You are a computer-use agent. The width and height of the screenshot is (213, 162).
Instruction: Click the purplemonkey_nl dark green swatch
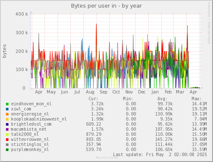pos(7,150)
